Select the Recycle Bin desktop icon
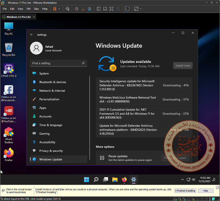220x201 pixels. (x=9, y=50)
